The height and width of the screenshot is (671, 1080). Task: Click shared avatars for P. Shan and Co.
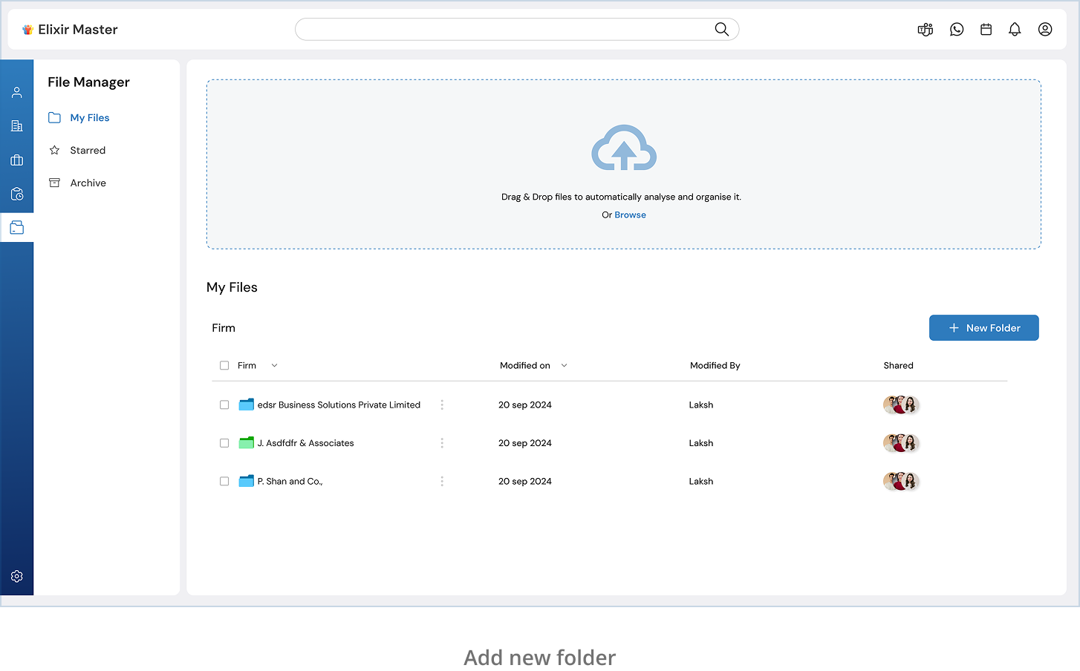coord(901,482)
